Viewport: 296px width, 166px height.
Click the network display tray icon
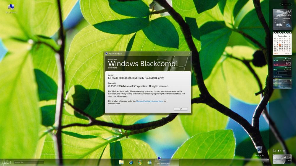click(274, 151)
